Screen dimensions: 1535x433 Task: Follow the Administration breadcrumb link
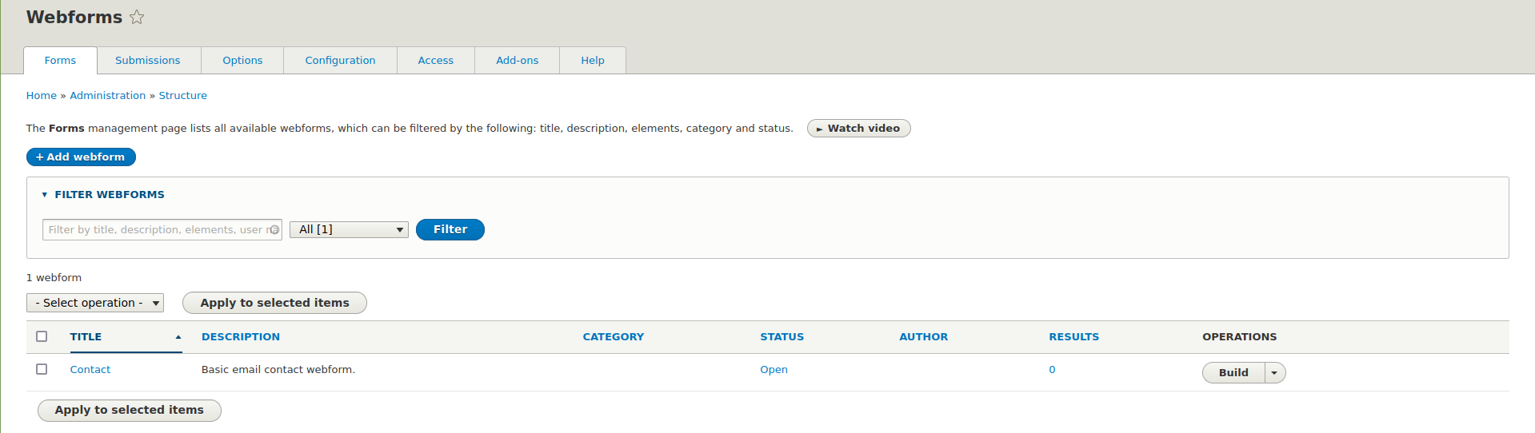click(x=107, y=96)
